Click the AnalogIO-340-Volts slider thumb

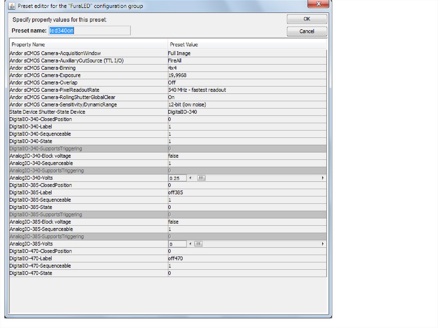201,178
